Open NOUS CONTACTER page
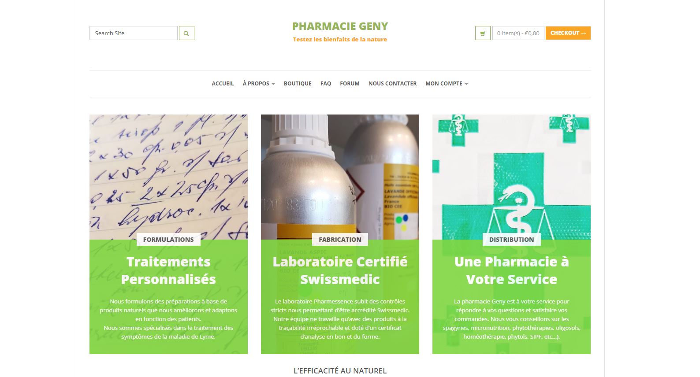 (392, 84)
